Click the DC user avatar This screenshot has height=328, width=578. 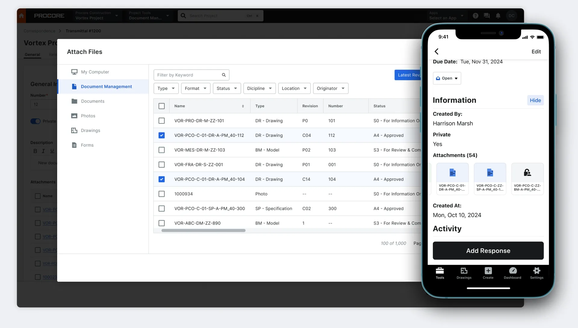tap(511, 16)
